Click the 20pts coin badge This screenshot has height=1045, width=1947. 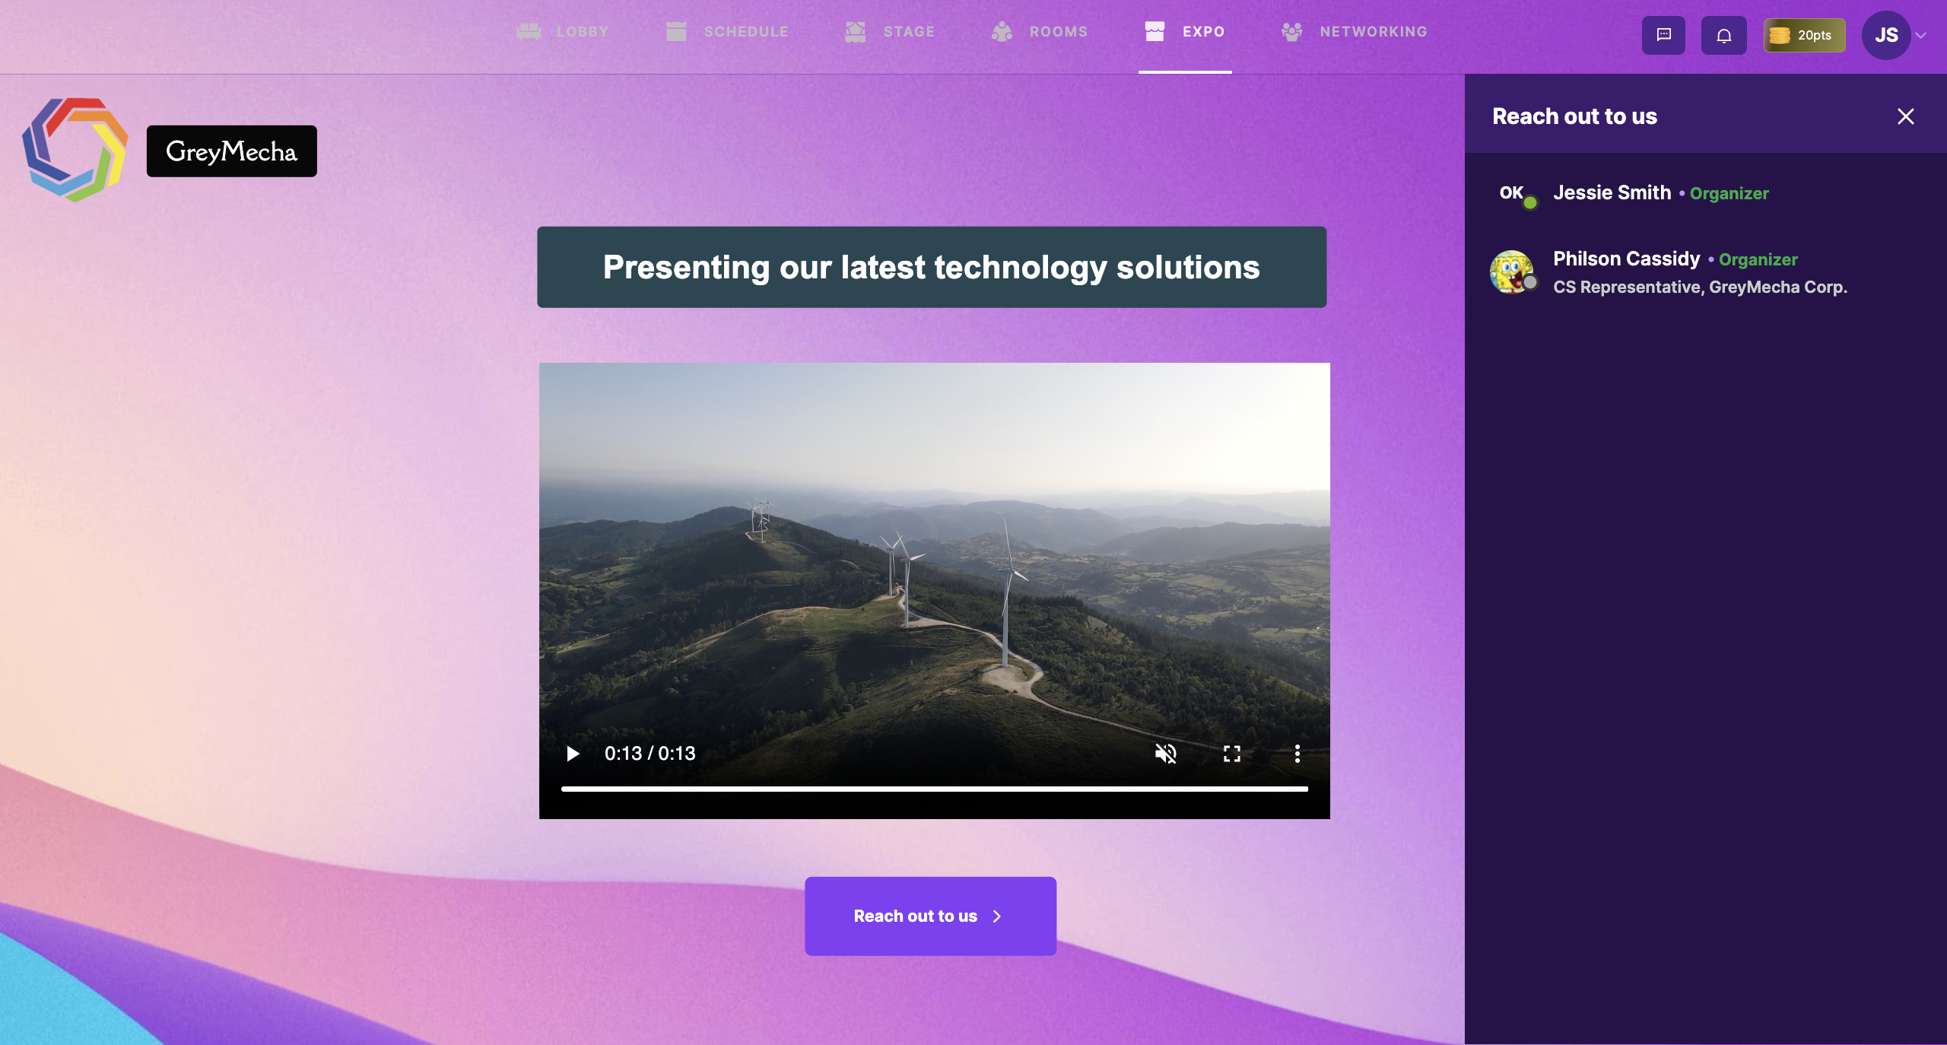[1804, 35]
